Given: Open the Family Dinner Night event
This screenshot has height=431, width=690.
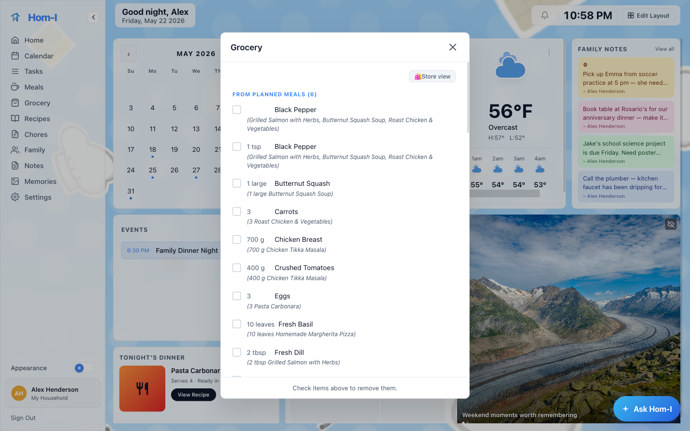Looking at the screenshot, I should tap(171, 250).
